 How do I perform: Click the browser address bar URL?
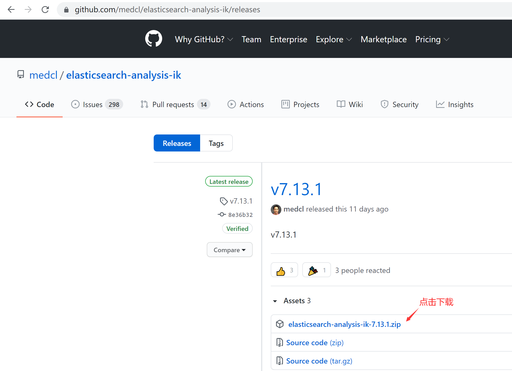click(167, 10)
